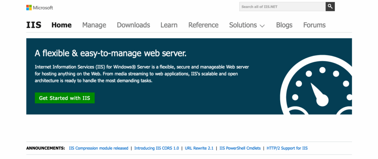Open the Manage menu item
Screen dimensions: 378x159
click(94, 25)
